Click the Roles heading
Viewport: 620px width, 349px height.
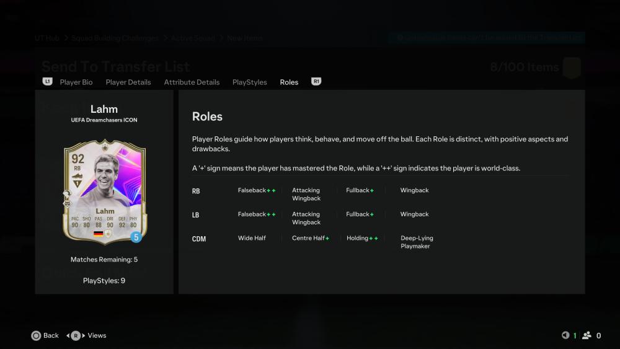(207, 117)
